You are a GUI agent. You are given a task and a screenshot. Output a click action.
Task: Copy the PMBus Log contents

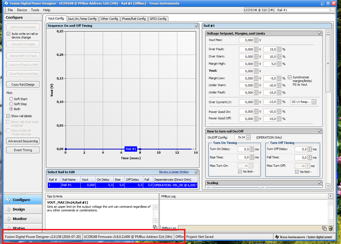324,228
